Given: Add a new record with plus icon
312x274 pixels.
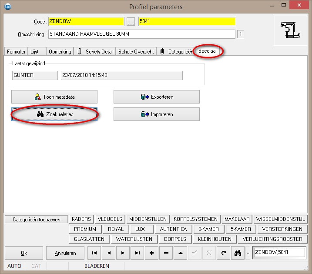Looking at the screenshot, I should coord(151,253).
